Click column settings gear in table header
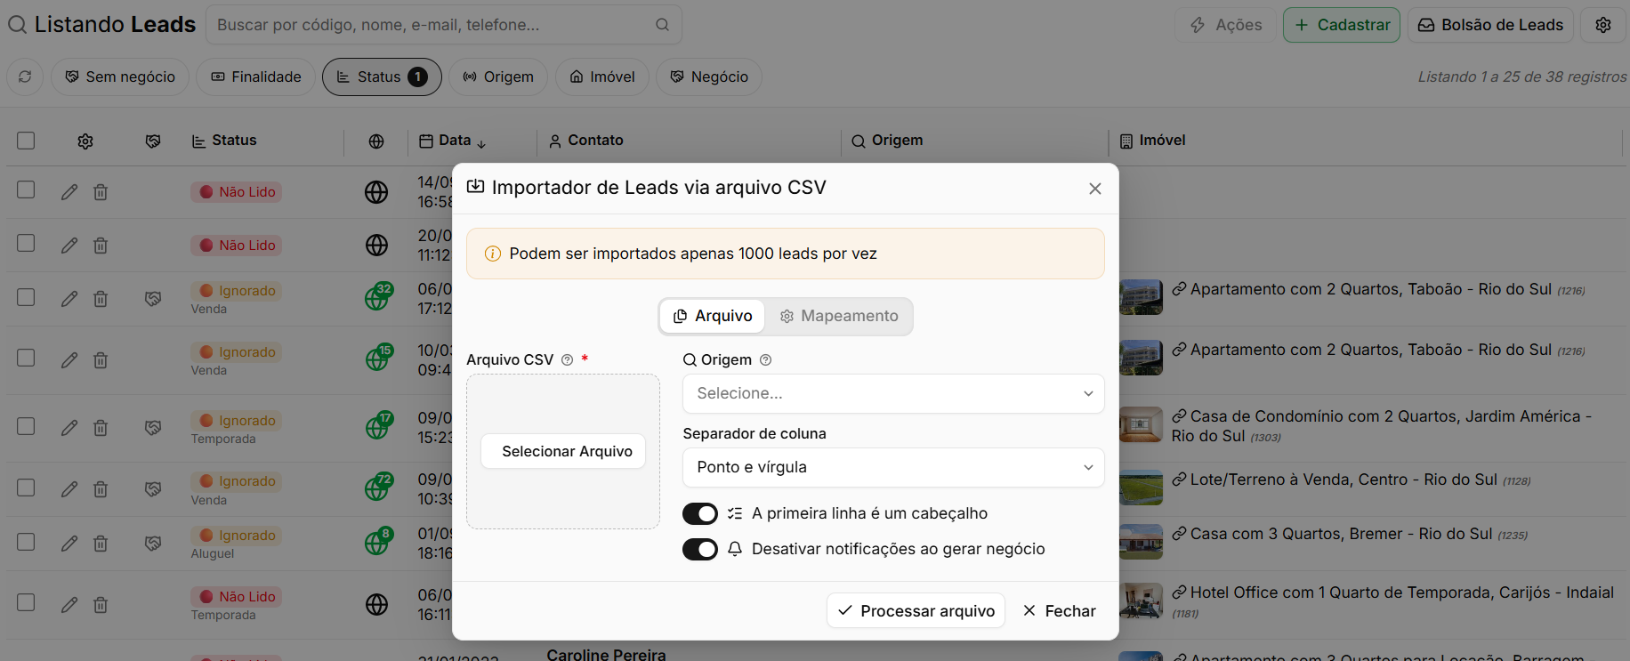Image resolution: width=1630 pixels, height=661 pixels. 85,141
